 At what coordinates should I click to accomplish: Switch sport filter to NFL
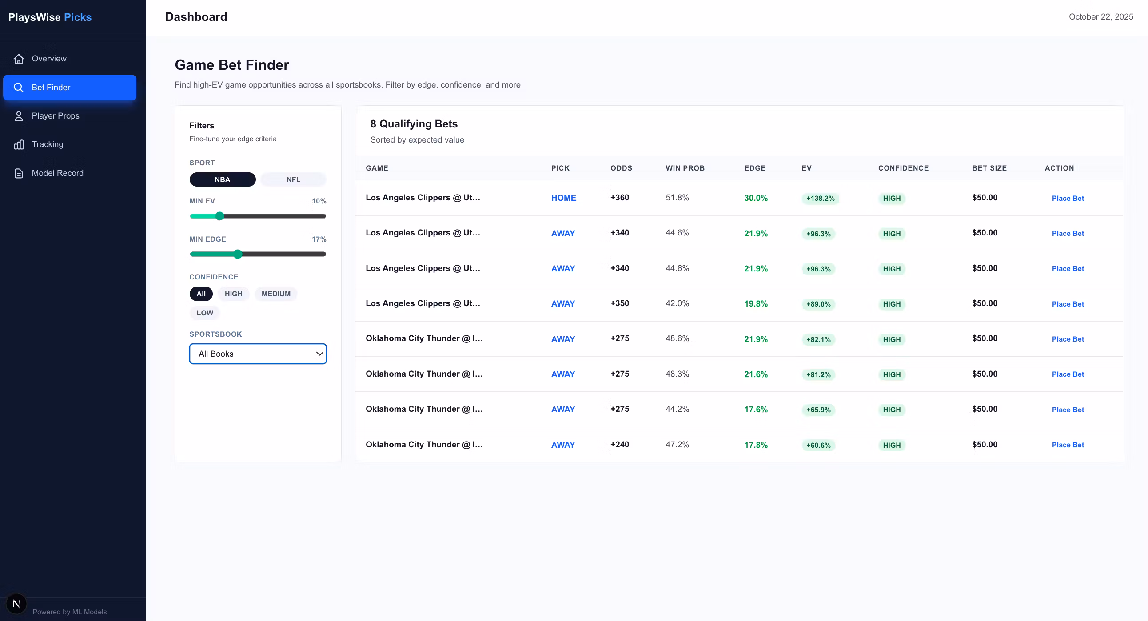click(x=293, y=179)
